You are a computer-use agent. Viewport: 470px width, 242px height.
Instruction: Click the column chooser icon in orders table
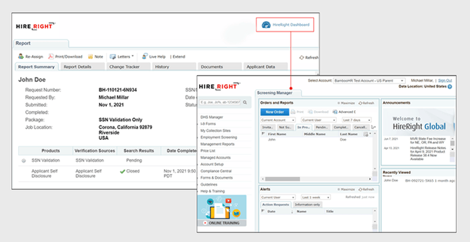tap(365, 134)
